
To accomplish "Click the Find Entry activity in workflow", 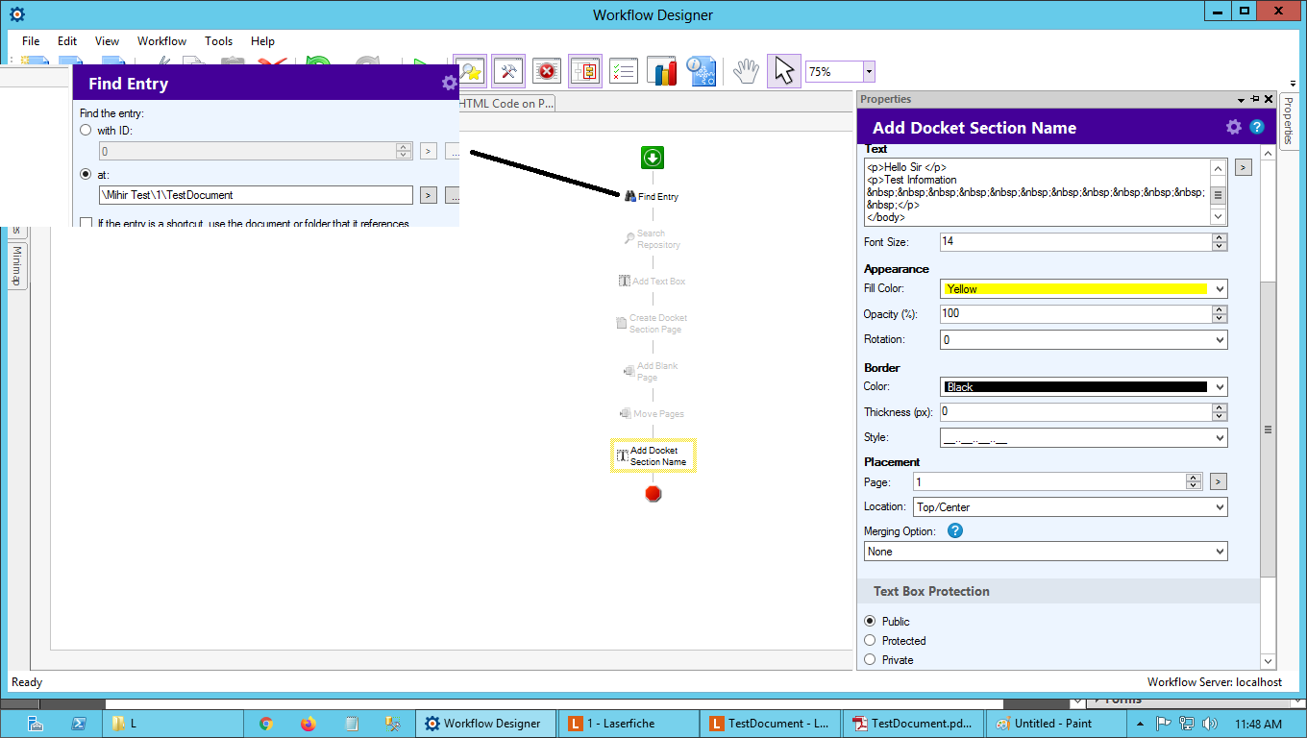I will coord(653,196).
